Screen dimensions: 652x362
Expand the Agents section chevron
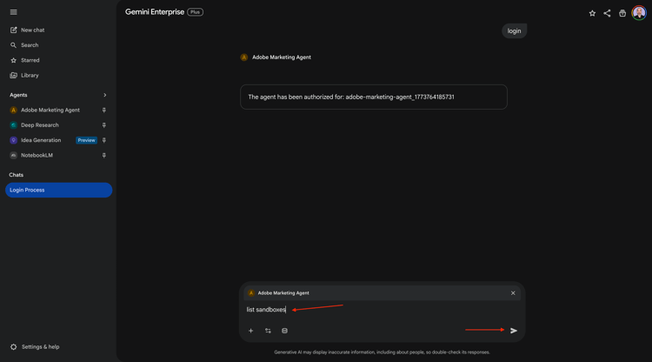pyautogui.click(x=104, y=95)
